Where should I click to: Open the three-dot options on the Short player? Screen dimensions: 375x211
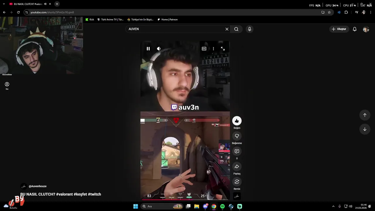tap(213, 49)
